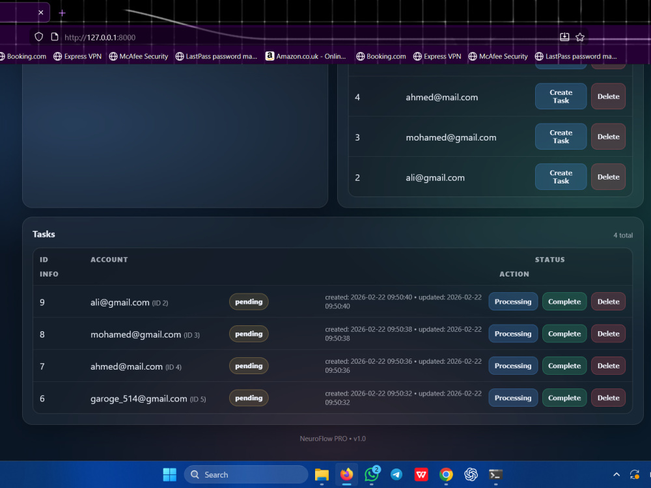Screen dimensions: 651x488
Task: Click the NeuroFlow PRO v1.0 footer text
Action: point(333,439)
